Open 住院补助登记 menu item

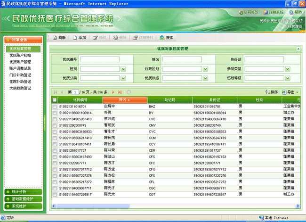click(20, 82)
